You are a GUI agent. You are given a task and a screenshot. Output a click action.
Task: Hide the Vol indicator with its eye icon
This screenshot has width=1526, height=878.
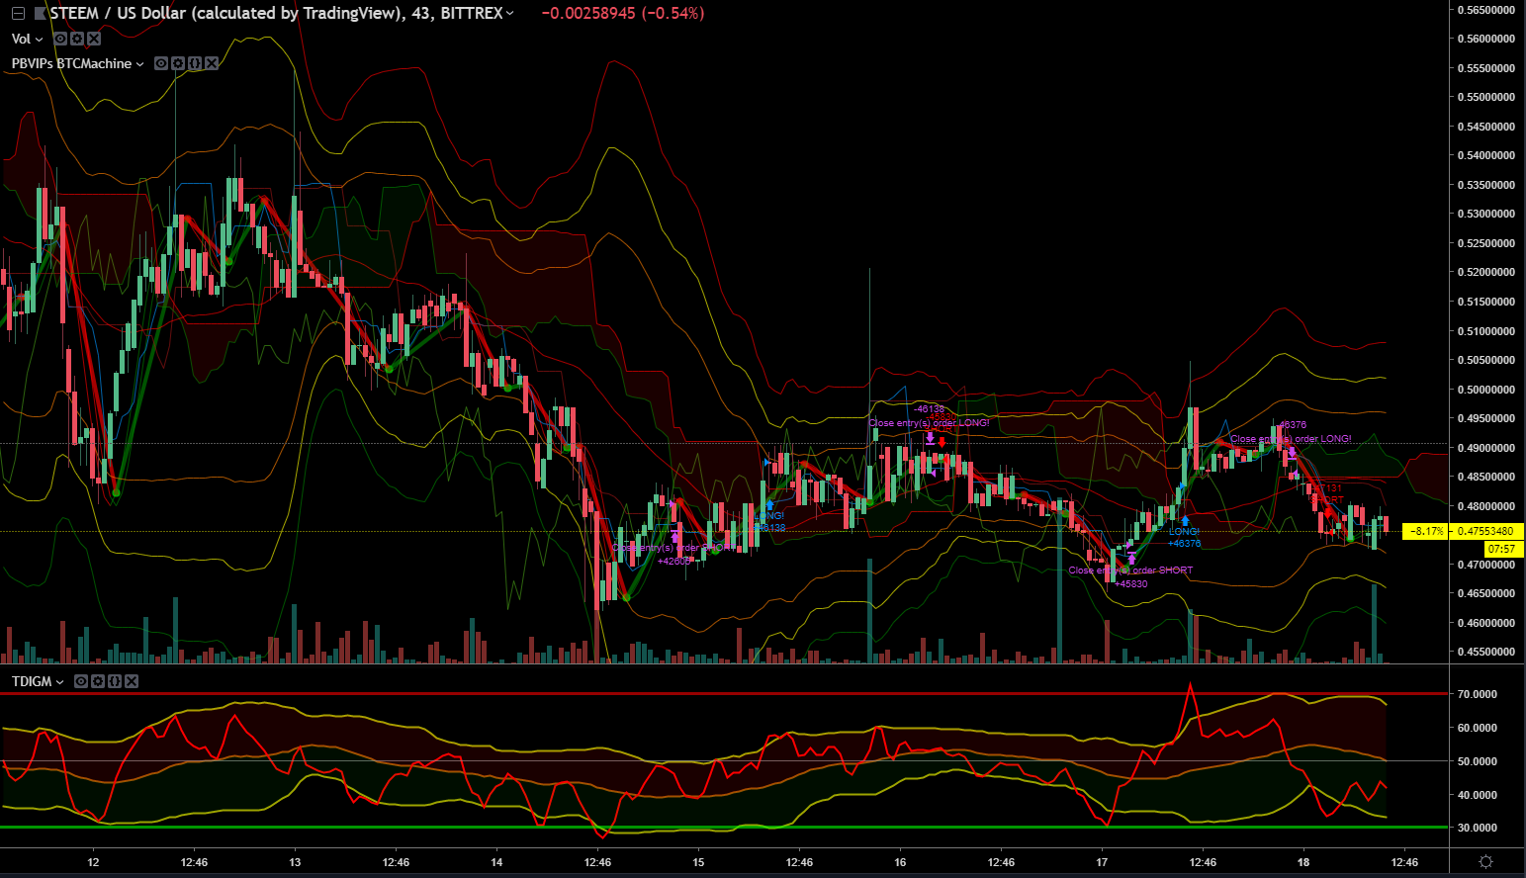point(60,39)
